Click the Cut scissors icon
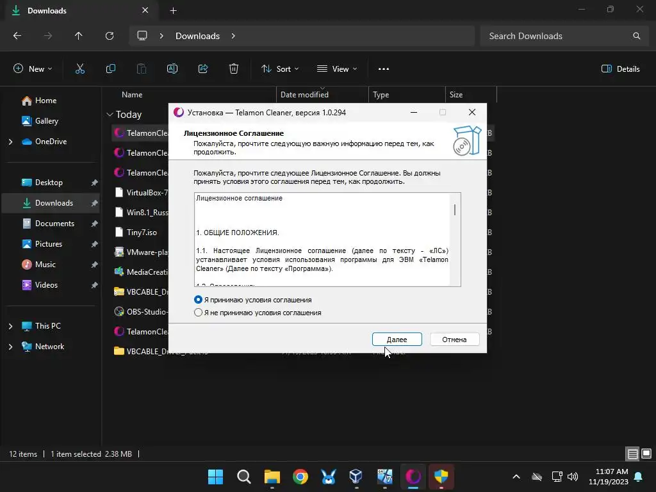 pos(80,69)
